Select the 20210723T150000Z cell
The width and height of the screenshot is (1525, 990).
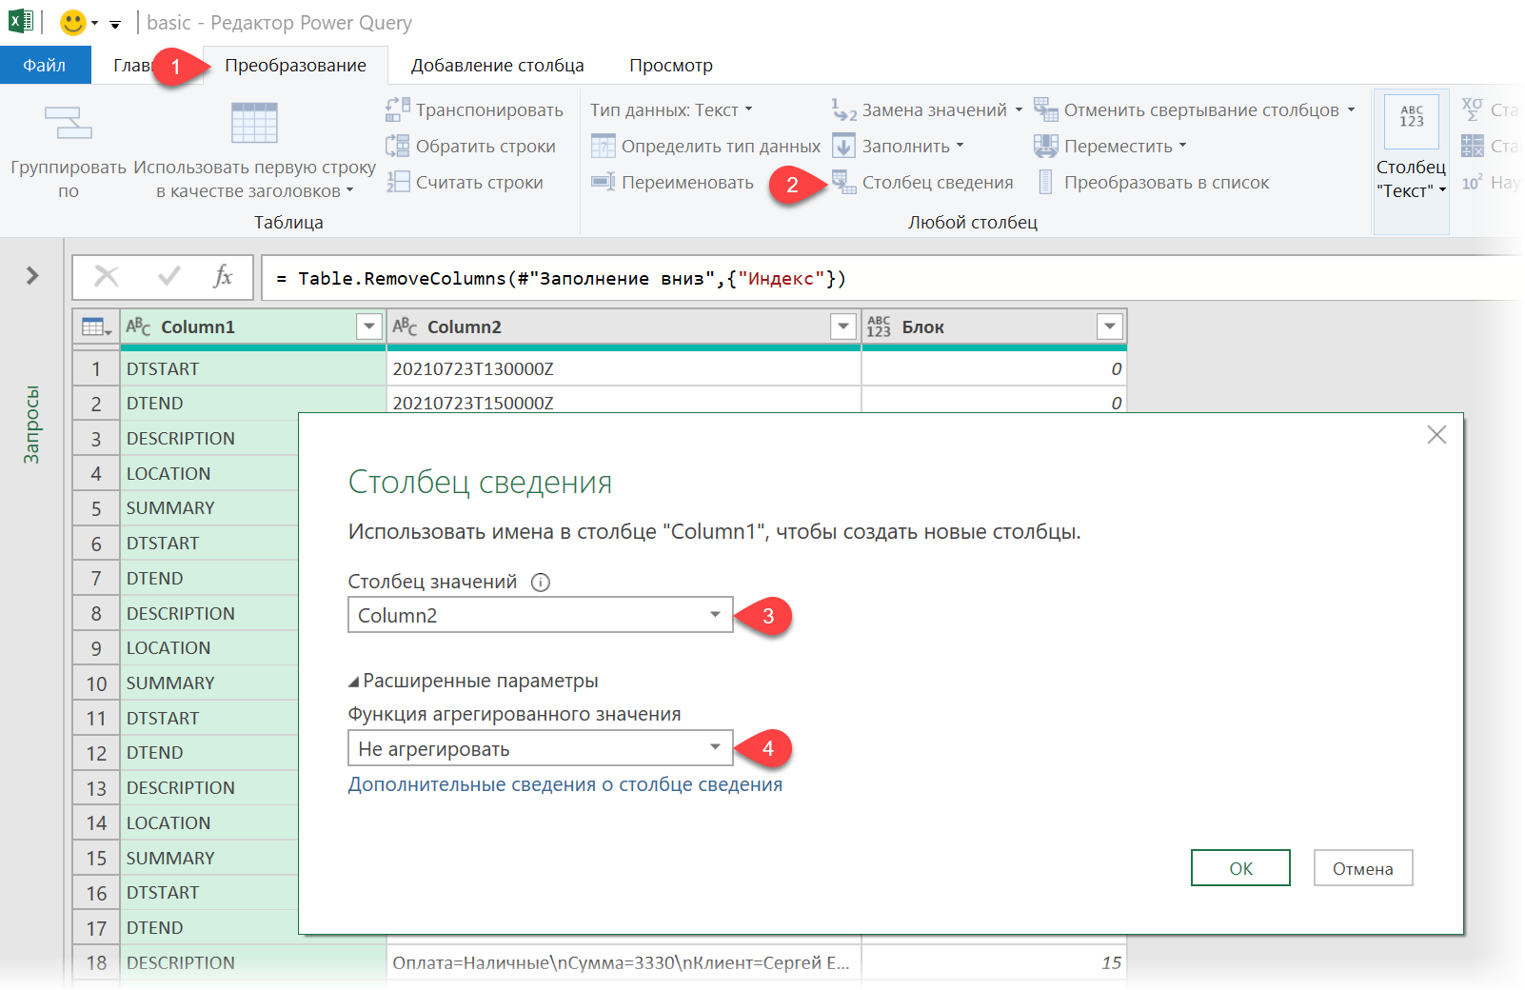click(x=624, y=401)
